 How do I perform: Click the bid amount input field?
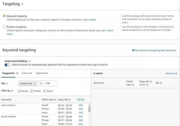click(x=50, y=83)
